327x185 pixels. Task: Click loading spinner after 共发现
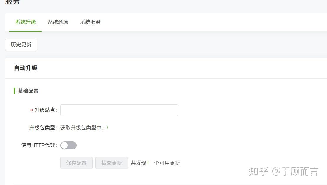click(148, 163)
